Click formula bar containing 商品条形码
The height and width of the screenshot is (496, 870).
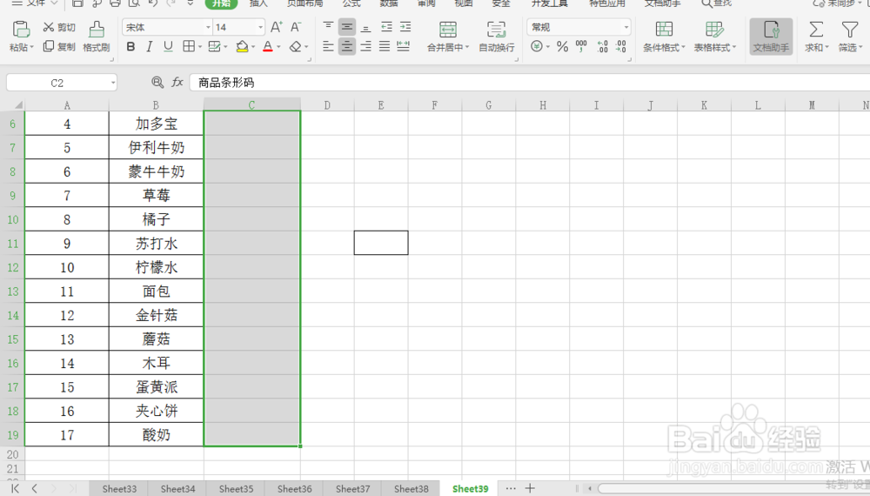(x=529, y=83)
